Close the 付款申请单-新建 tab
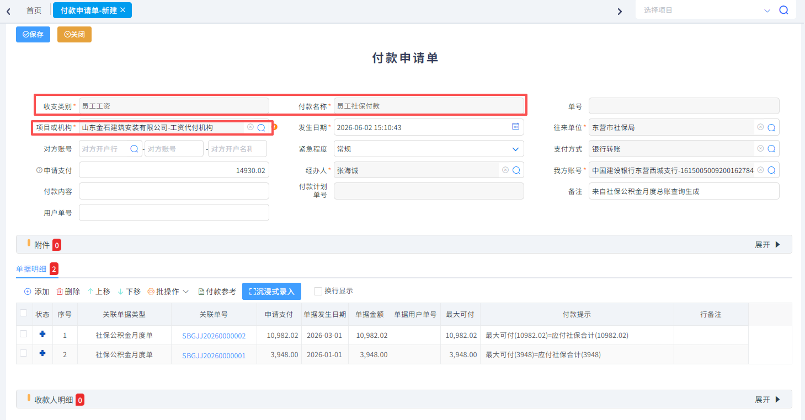Image resolution: width=805 pixels, height=420 pixels. coord(122,10)
